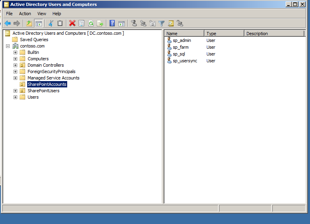Close the Active Directory Users and Computers window
Image resolution: width=310 pixels, height=224 pixels.
pyautogui.click(x=302, y=4)
